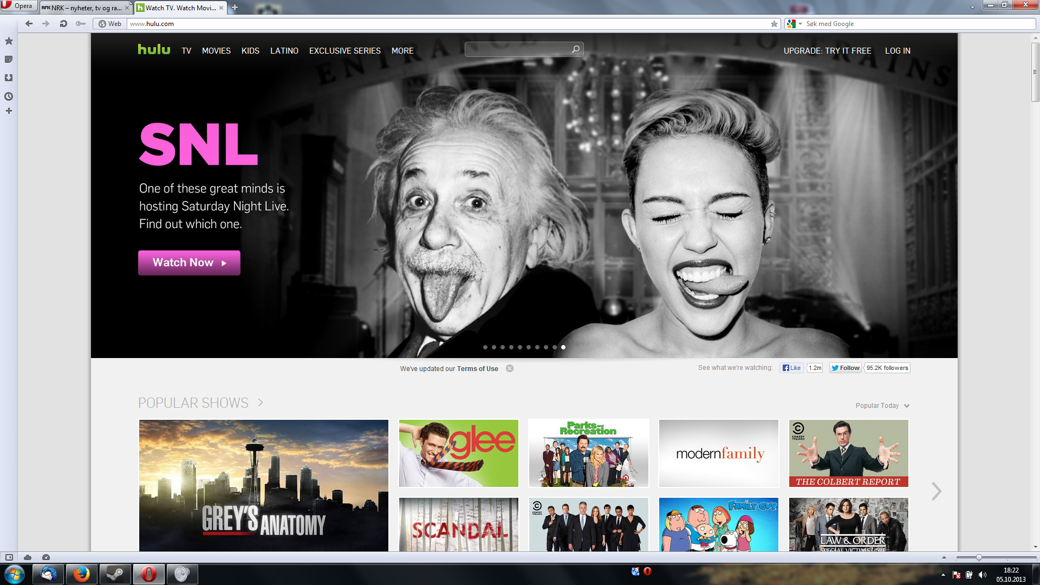Open the KIDS section
The height and width of the screenshot is (585, 1040).
pos(250,50)
